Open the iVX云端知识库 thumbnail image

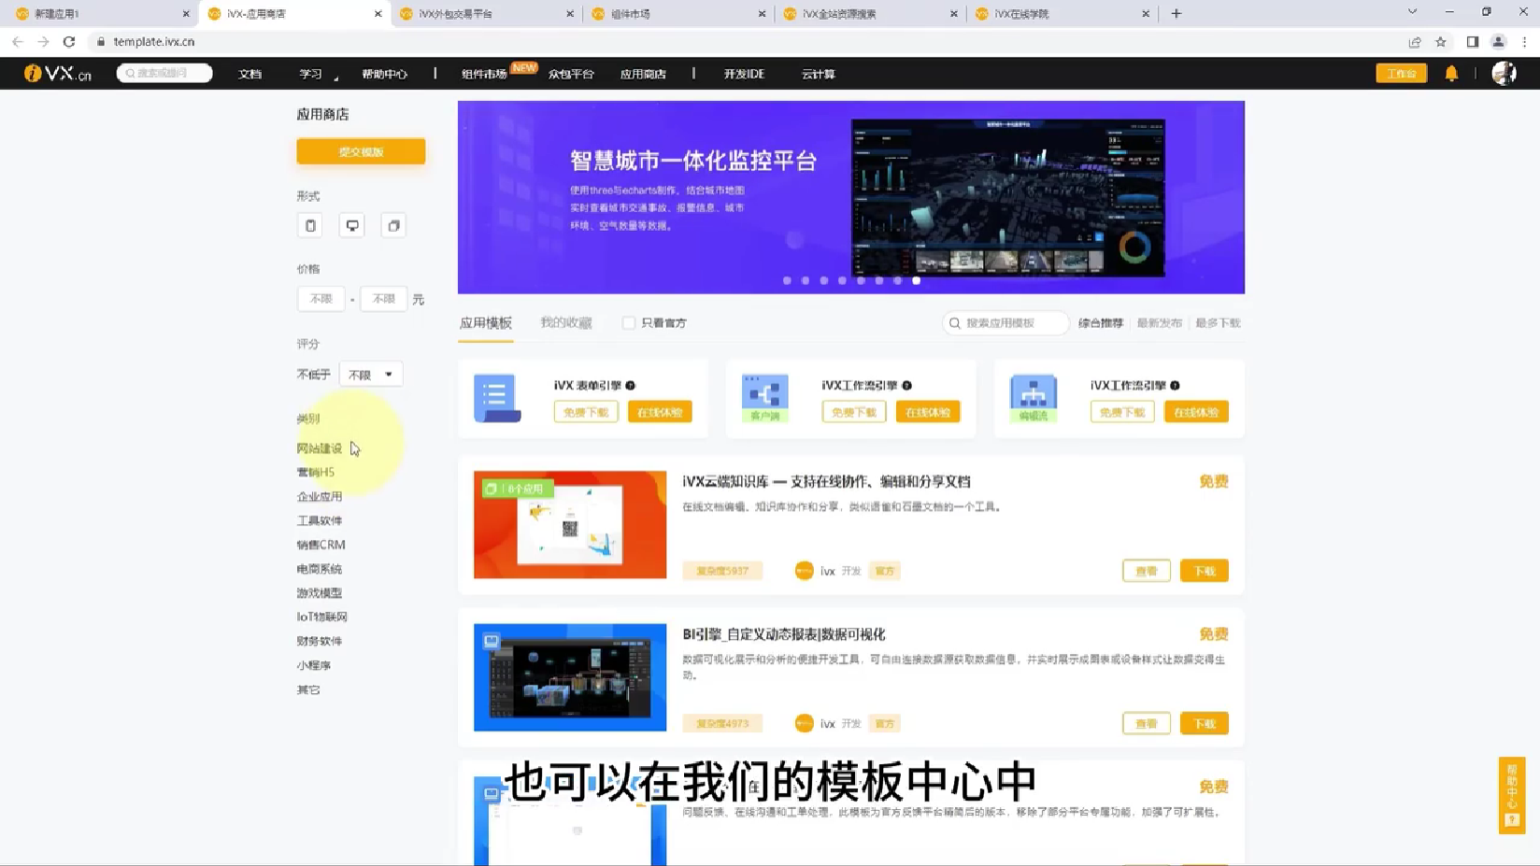tap(570, 525)
